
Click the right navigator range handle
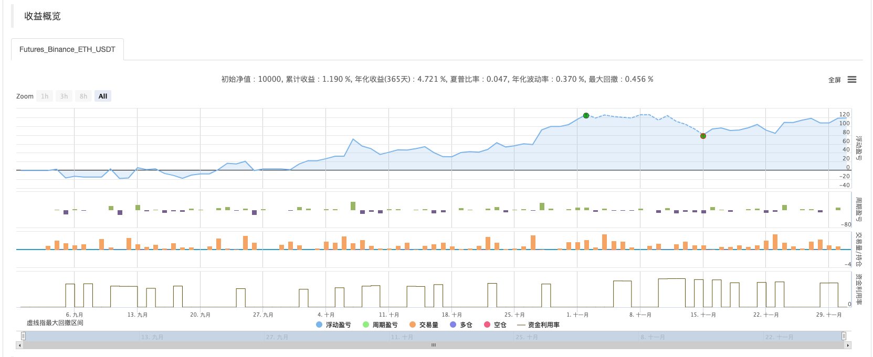(x=844, y=336)
